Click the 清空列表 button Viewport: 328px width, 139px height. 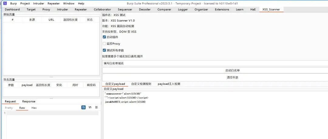click(x=215, y=78)
